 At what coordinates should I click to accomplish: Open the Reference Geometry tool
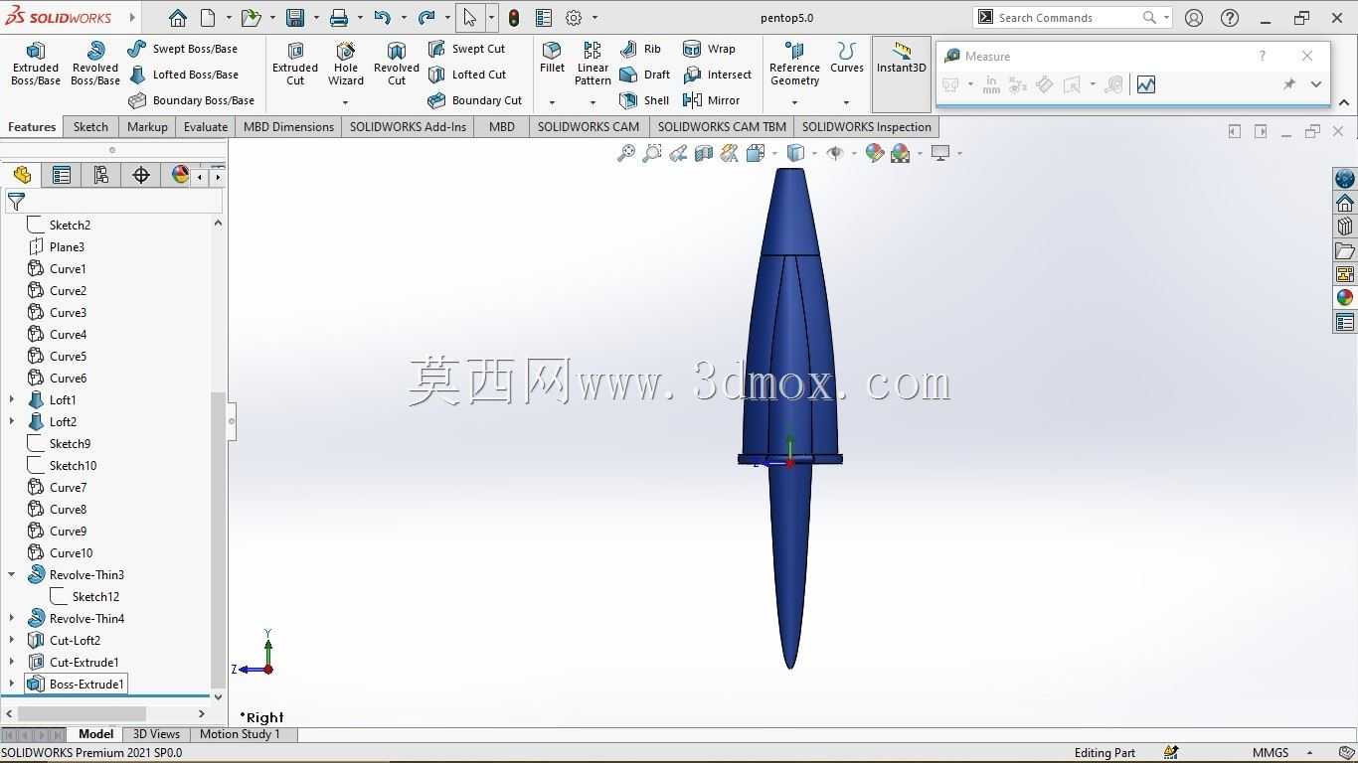[794, 64]
